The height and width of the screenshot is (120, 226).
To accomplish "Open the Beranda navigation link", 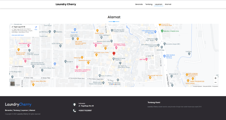I will pos(139,4).
